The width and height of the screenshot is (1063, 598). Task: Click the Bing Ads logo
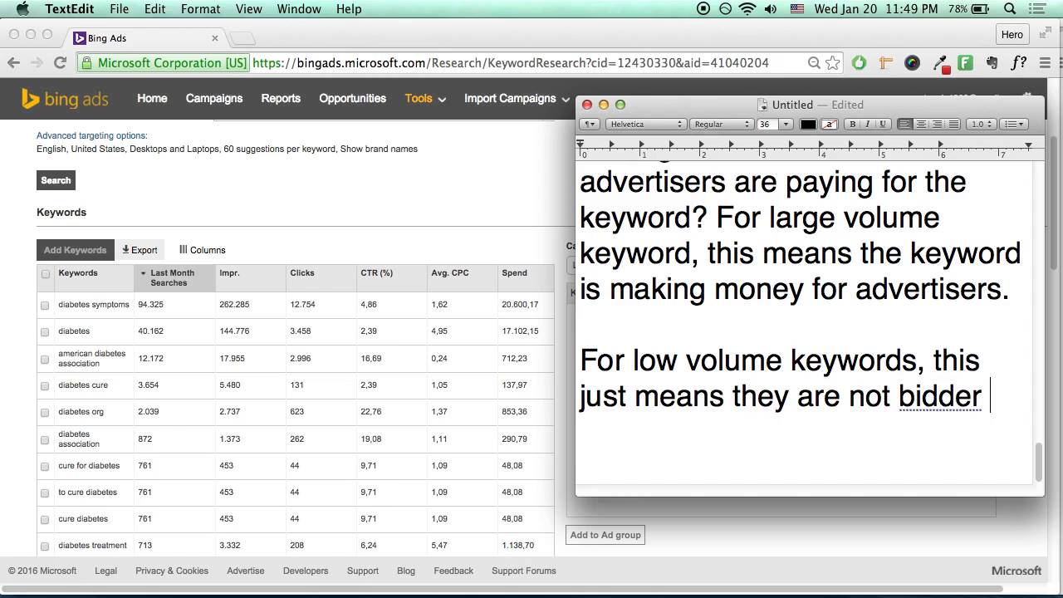[x=65, y=99]
